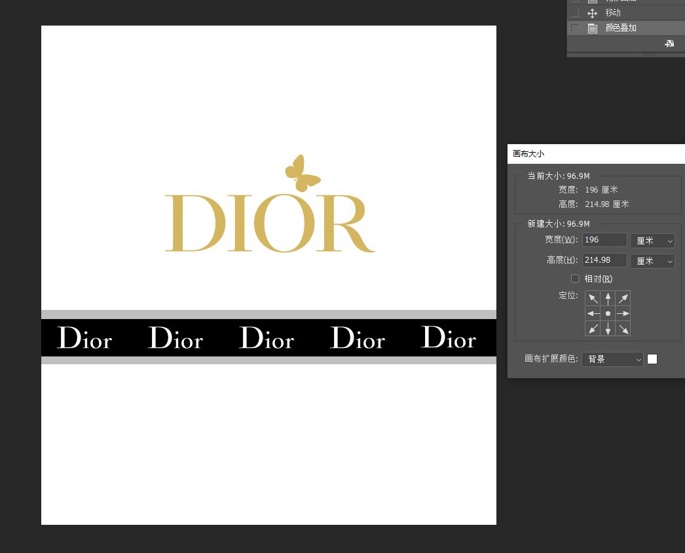Click the first white Dior on black band
This screenshot has width=685, height=553.
pos(84,338)
